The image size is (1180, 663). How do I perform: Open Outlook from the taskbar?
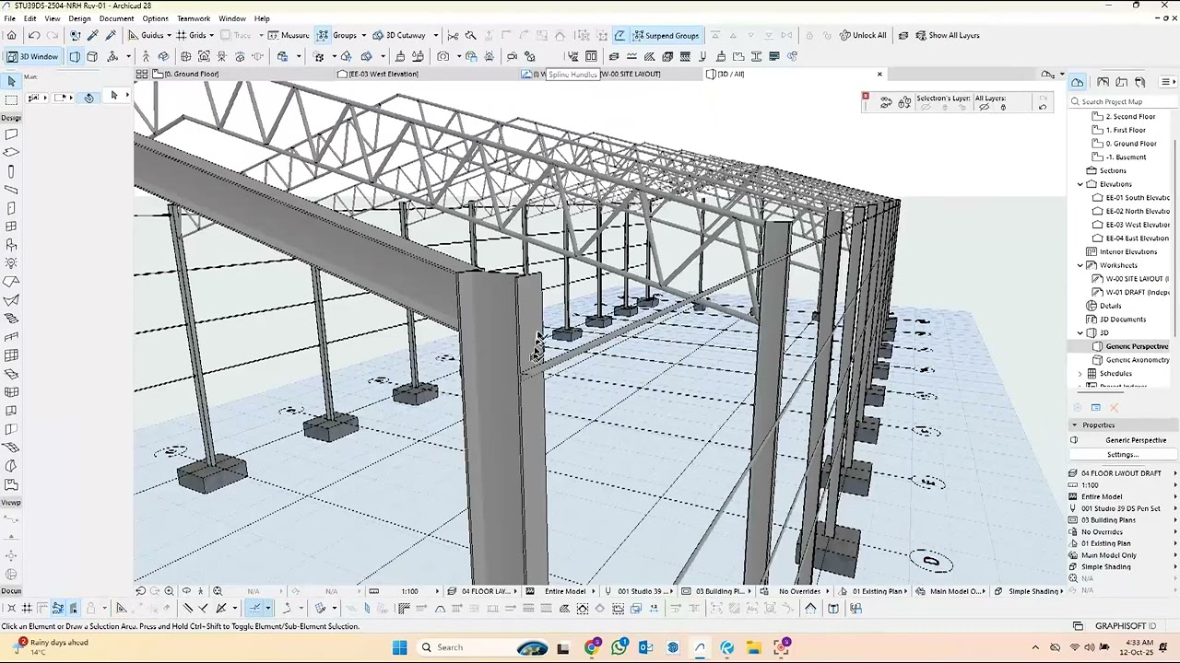tap(645, 647)
